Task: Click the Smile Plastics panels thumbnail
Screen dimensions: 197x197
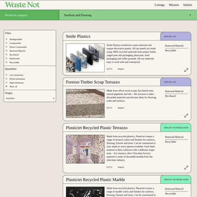Action: pos(85,58)
